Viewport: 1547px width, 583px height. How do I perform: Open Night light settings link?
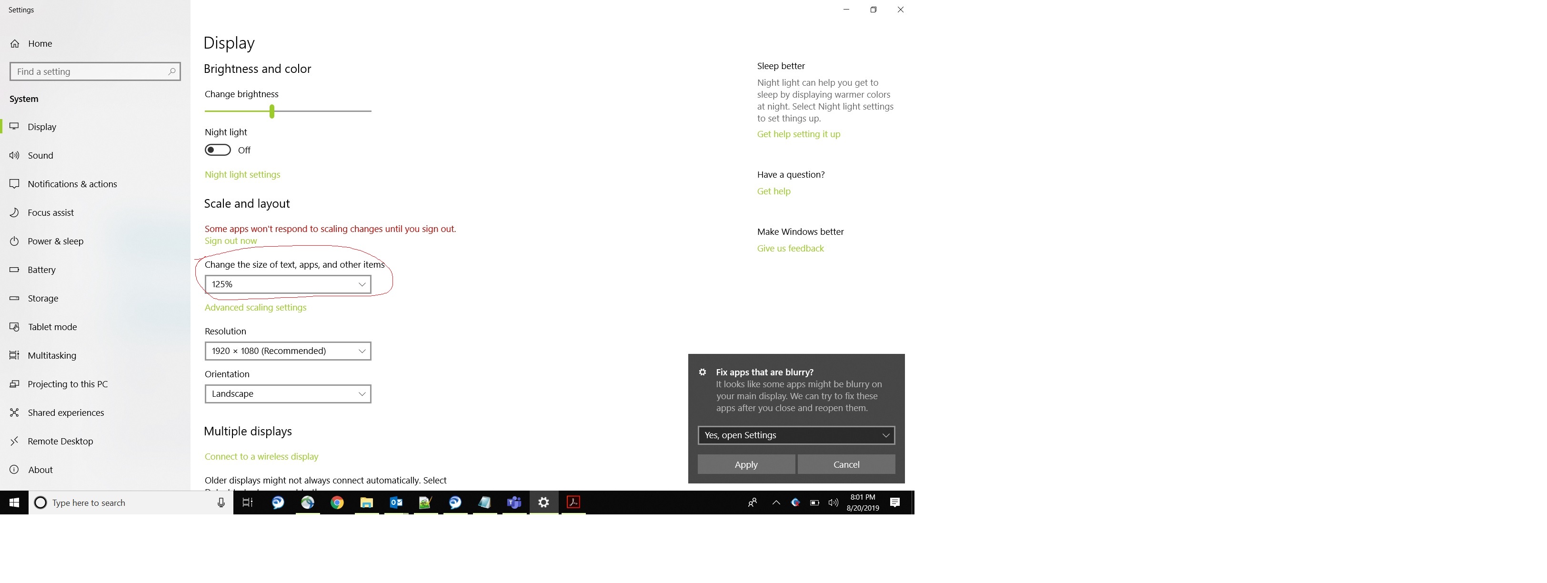coord(242,175)
